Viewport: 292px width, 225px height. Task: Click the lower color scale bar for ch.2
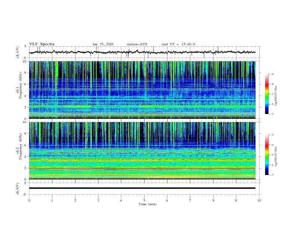click(x=267, y=155)
